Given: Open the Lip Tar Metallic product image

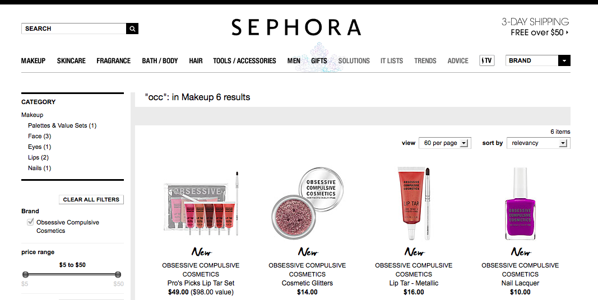Looking at the screenshot, I should 414,203.
